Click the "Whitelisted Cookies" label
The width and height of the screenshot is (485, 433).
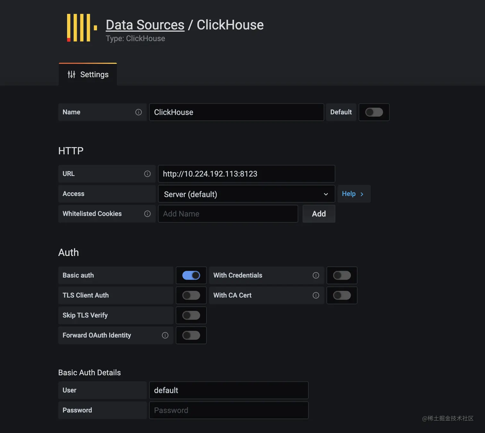92,214
